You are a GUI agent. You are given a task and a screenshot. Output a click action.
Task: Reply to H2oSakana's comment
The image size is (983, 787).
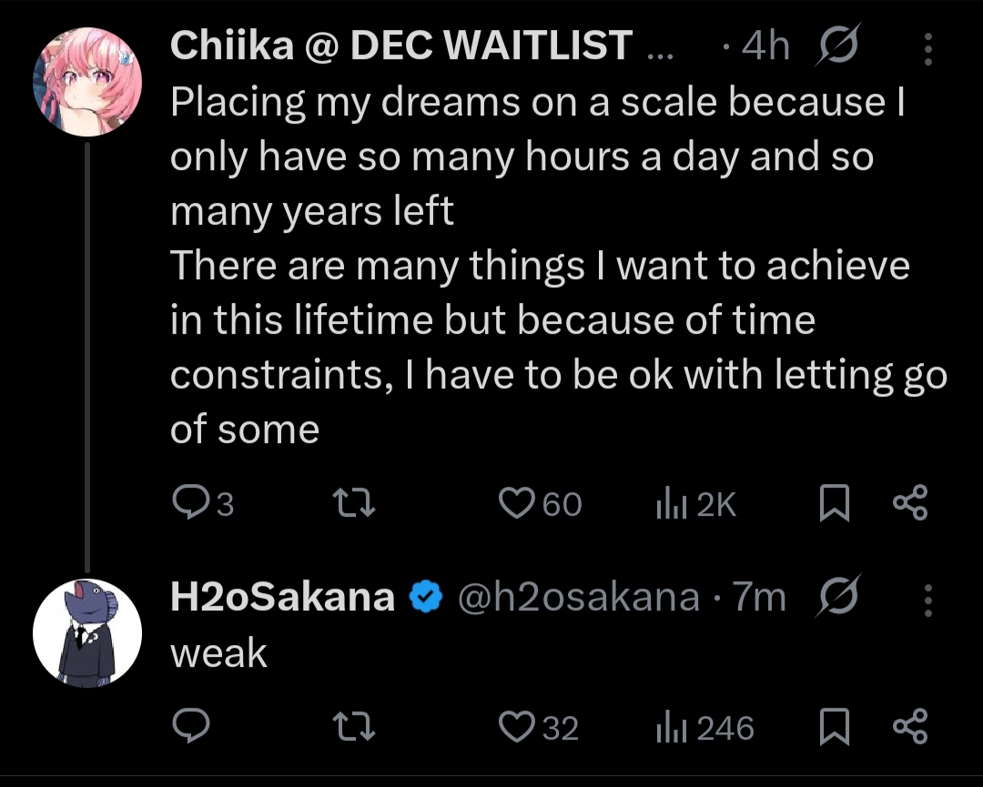191,727
